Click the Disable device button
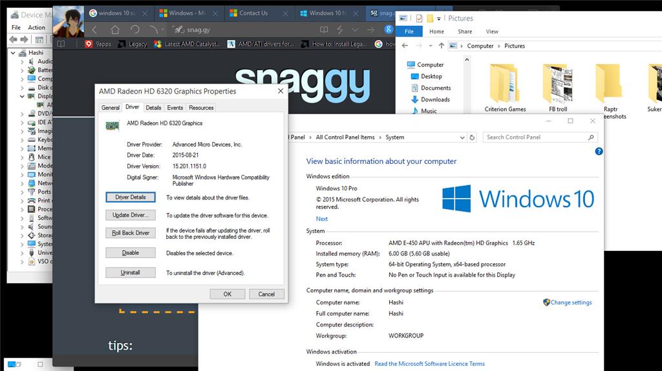 pos(131,252)
